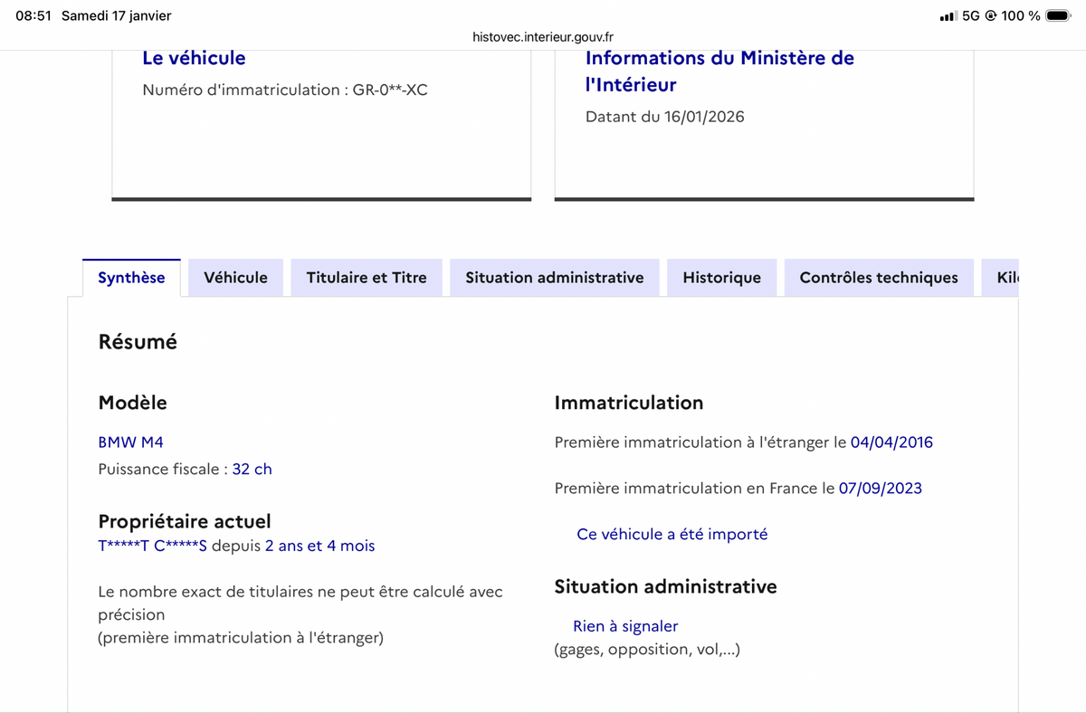Go to the Contrôles techniques tab
Image resolution: width=1086 pixels, height=713 pixels.
click(x=878, y=278)
